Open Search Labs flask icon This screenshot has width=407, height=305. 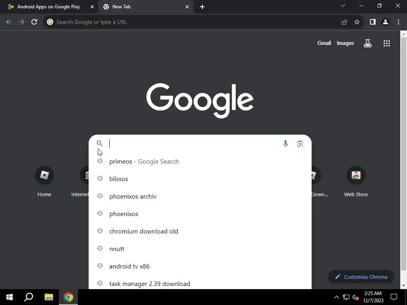(x=368, y=43)
